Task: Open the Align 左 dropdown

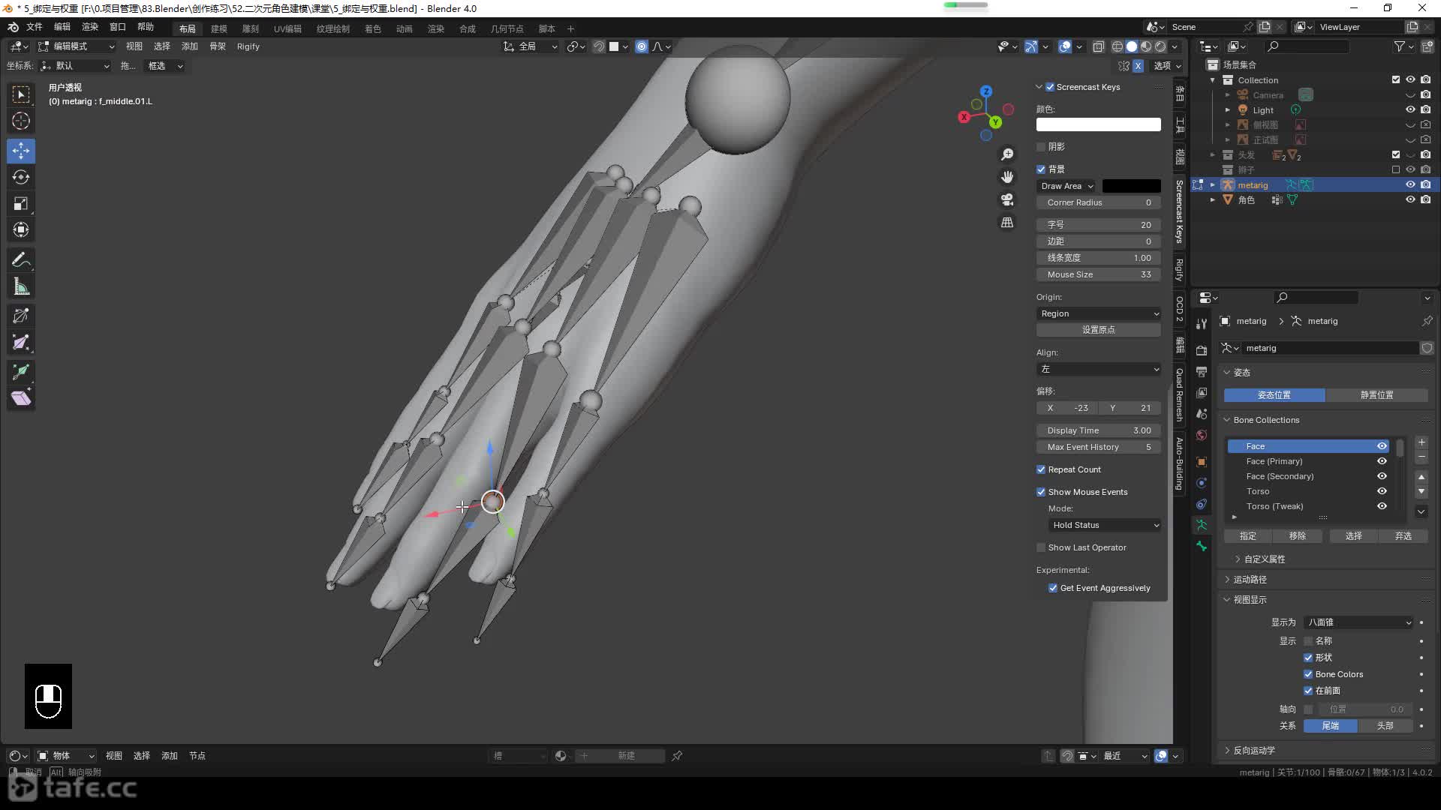Action: click(1099, 369)
